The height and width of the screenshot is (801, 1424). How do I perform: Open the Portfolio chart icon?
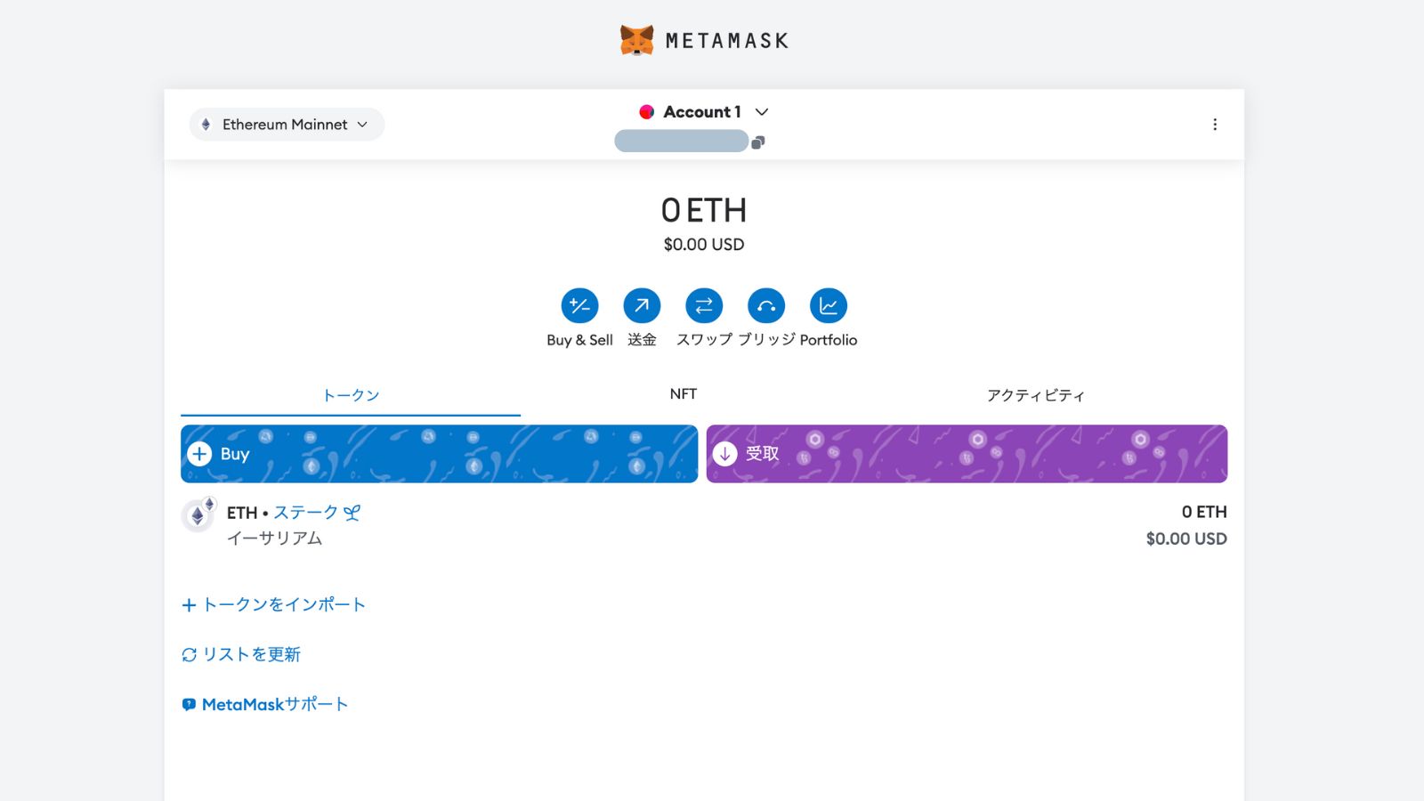pos(829,306)
